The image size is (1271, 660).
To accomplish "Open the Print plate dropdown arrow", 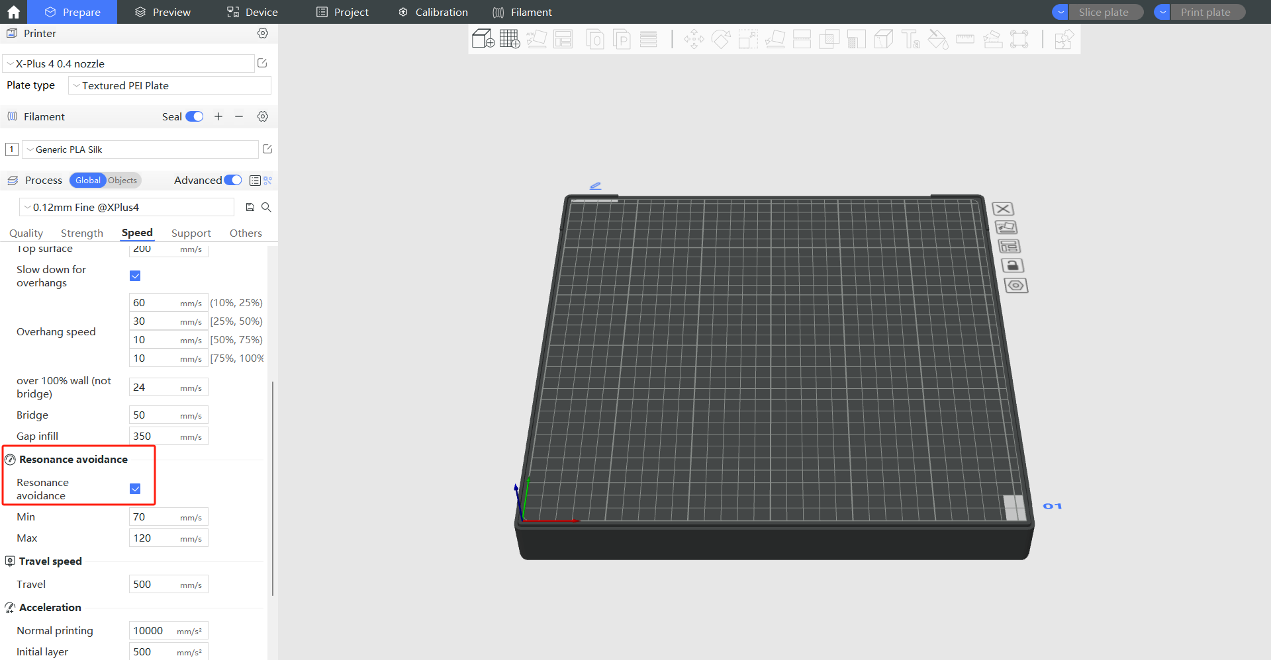I will 1162,12.
